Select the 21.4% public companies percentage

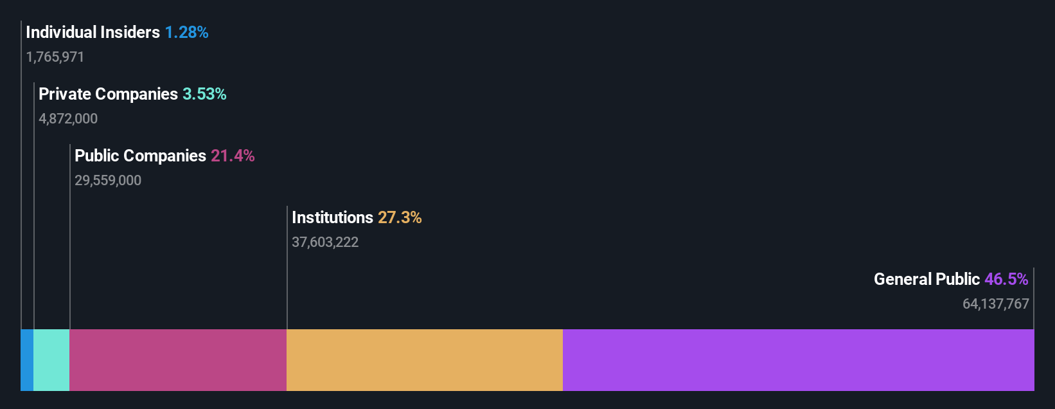(233, 156)
